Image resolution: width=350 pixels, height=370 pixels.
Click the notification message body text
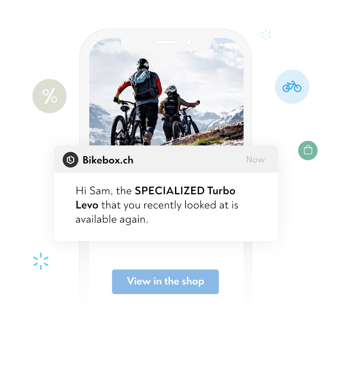coord(157,205)
